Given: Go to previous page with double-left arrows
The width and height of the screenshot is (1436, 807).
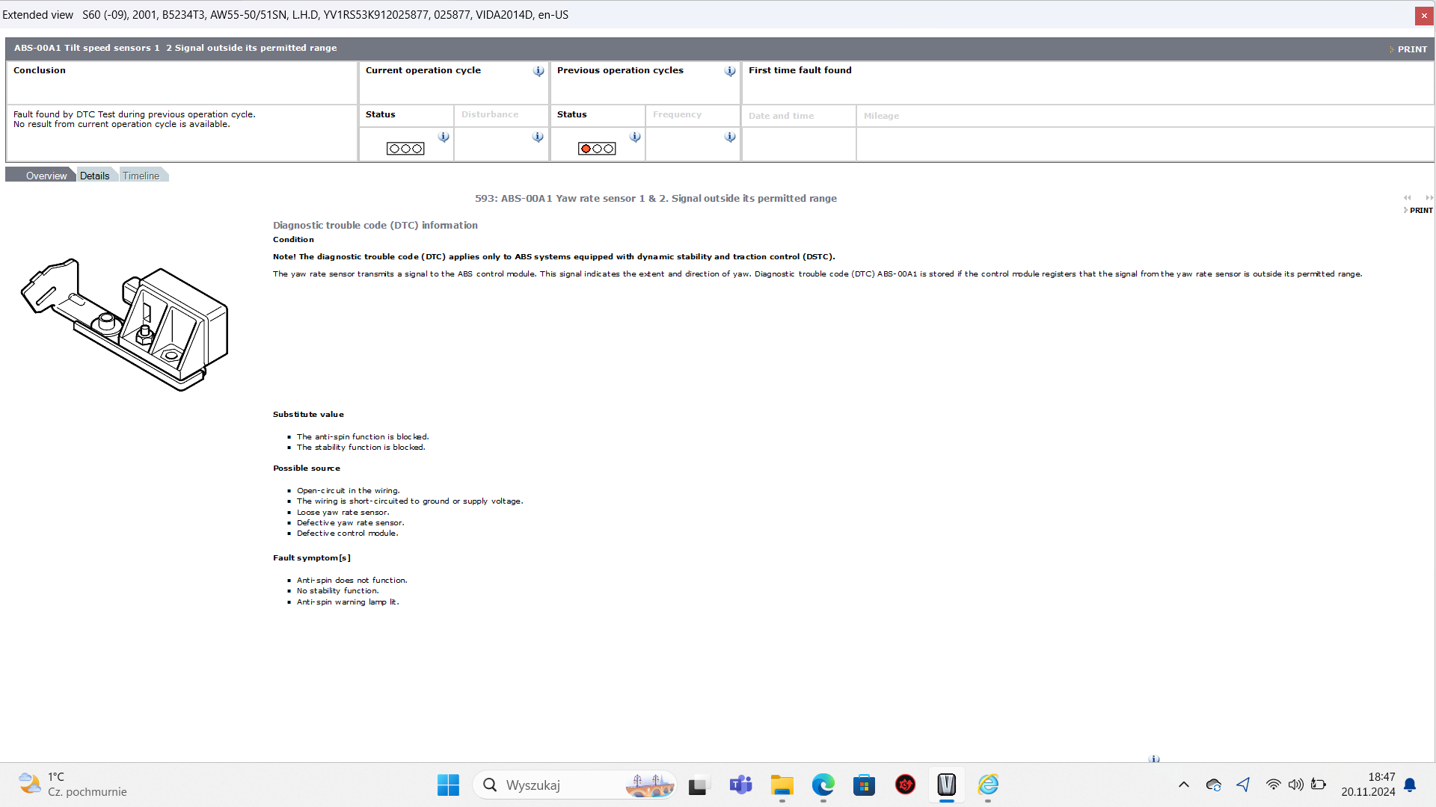Looking at the screenshot, I should click(x=1408, y=198).
